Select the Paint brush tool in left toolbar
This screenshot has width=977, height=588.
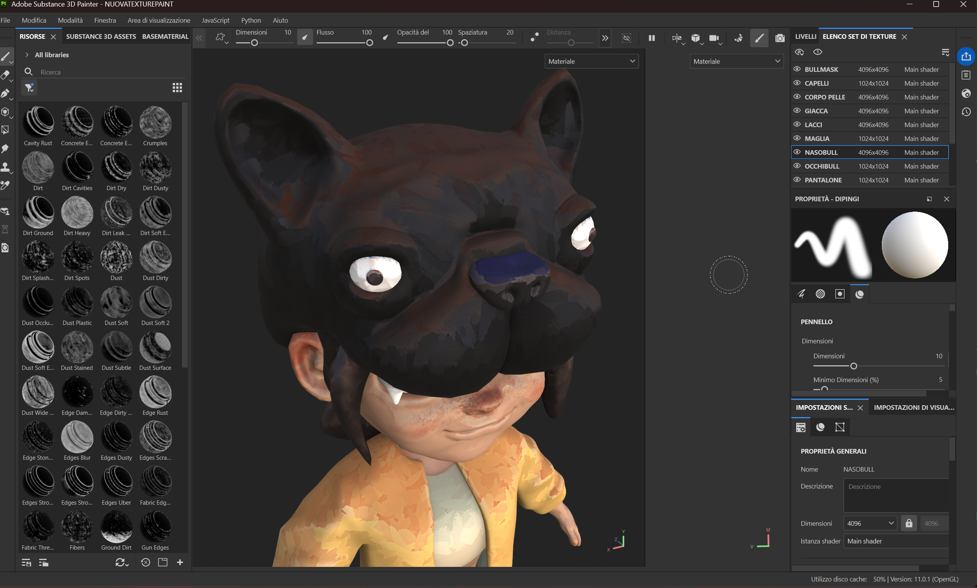[x=5, y=57]
